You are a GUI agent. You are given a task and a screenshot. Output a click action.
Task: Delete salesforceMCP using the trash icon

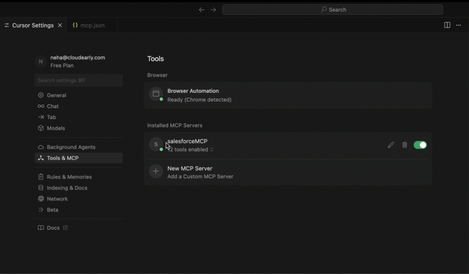coord(404,145)
